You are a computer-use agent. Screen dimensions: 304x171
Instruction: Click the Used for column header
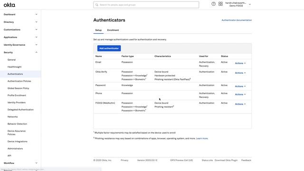[204, 56]
